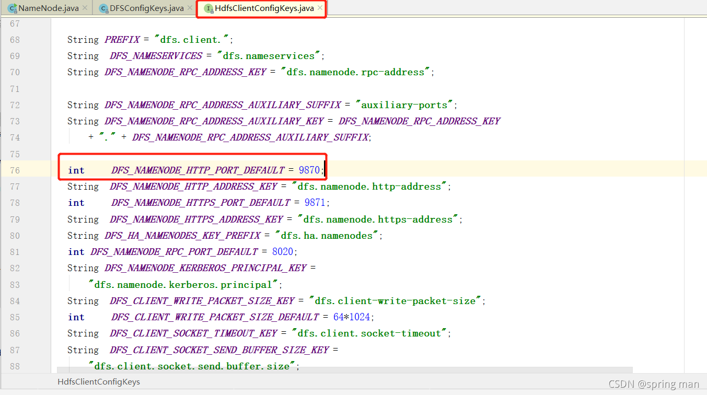Click DFS_NAMENODE_KERBEROS_PRINCIPAL_KEY constant name
This screenshot has width=707, height=395.
coord(205,268)
